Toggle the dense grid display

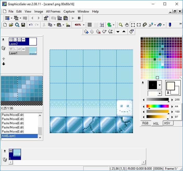[90, 25]
